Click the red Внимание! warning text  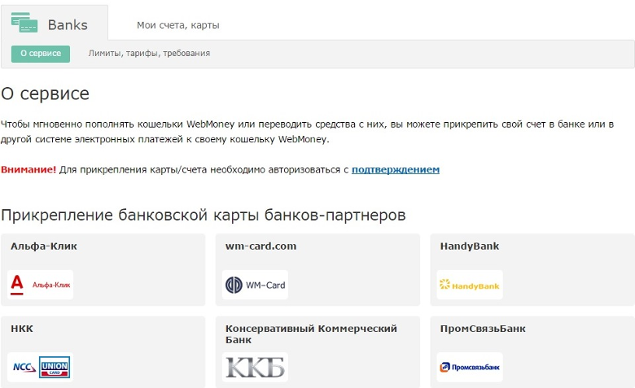tap(28, 169)
